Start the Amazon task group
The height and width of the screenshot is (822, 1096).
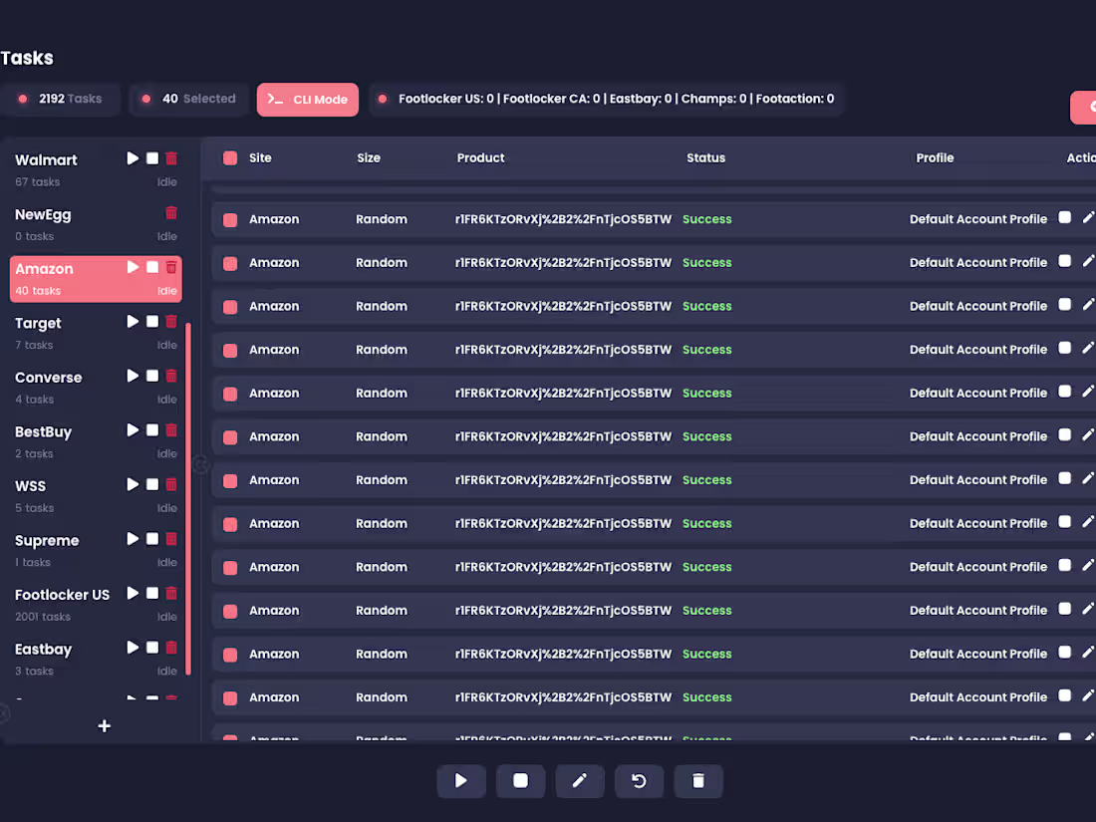133,266
